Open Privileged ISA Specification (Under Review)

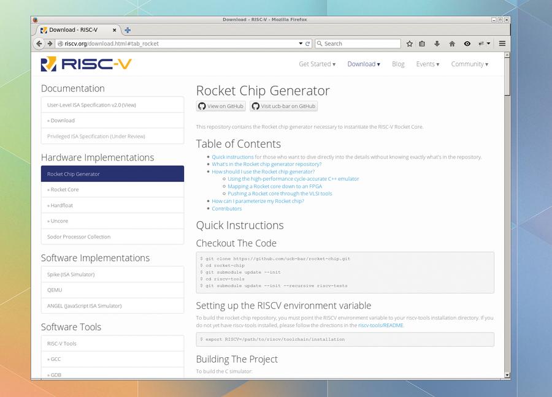(112, 136)
